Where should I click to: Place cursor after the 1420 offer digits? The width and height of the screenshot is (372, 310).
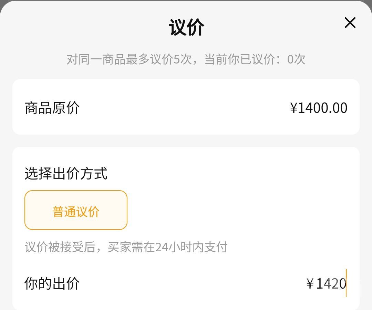tap(346, 283)
